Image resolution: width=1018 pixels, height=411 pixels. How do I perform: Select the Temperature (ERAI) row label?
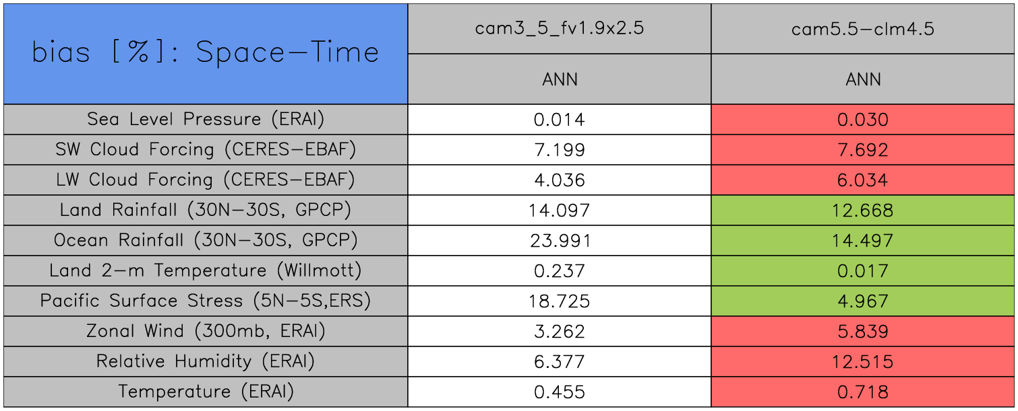click(206, 391)
